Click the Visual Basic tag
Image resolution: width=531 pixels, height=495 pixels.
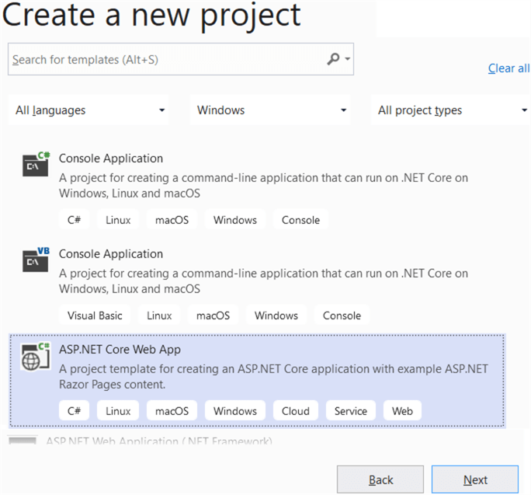tap(95, 315)
